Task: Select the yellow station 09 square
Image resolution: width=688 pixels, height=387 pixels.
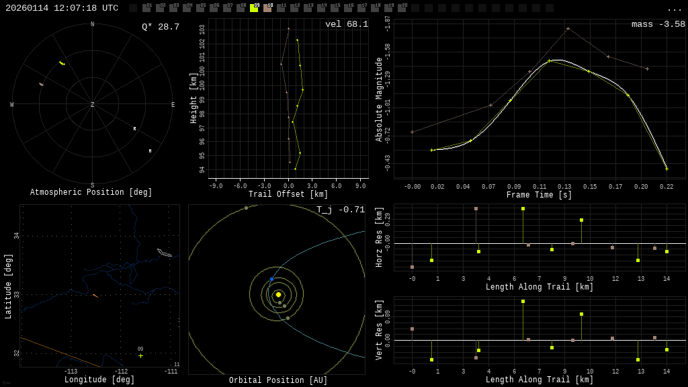Action: pyautogui.click(x=254, y=8)
